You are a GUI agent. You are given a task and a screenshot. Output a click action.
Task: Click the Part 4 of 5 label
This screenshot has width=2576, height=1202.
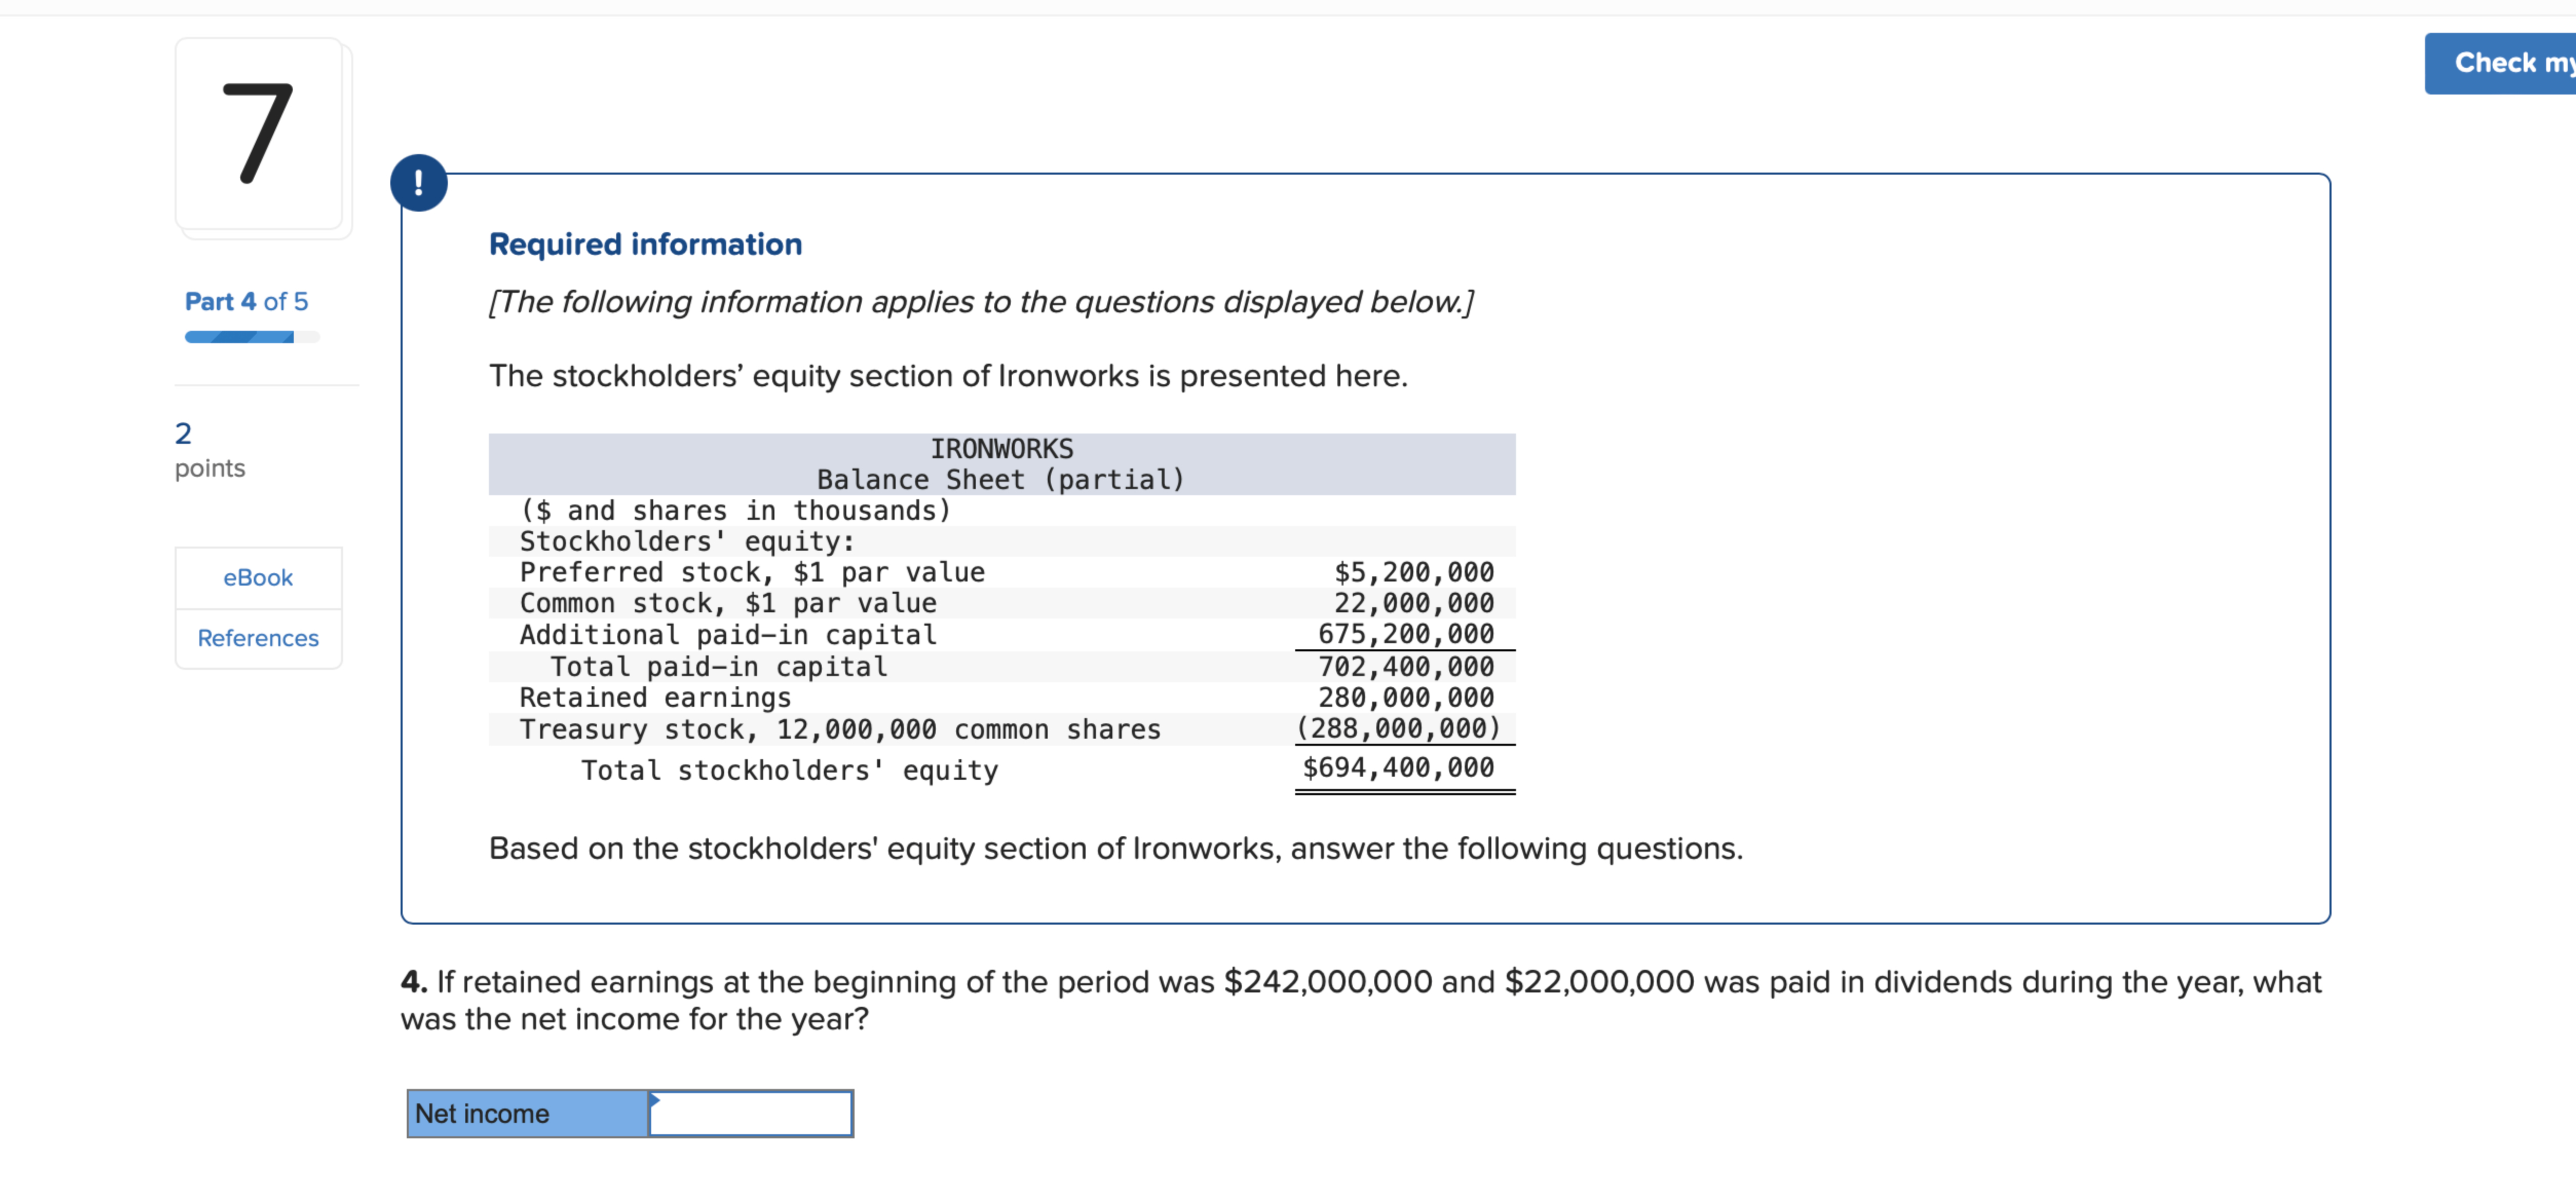click(246, 301)
